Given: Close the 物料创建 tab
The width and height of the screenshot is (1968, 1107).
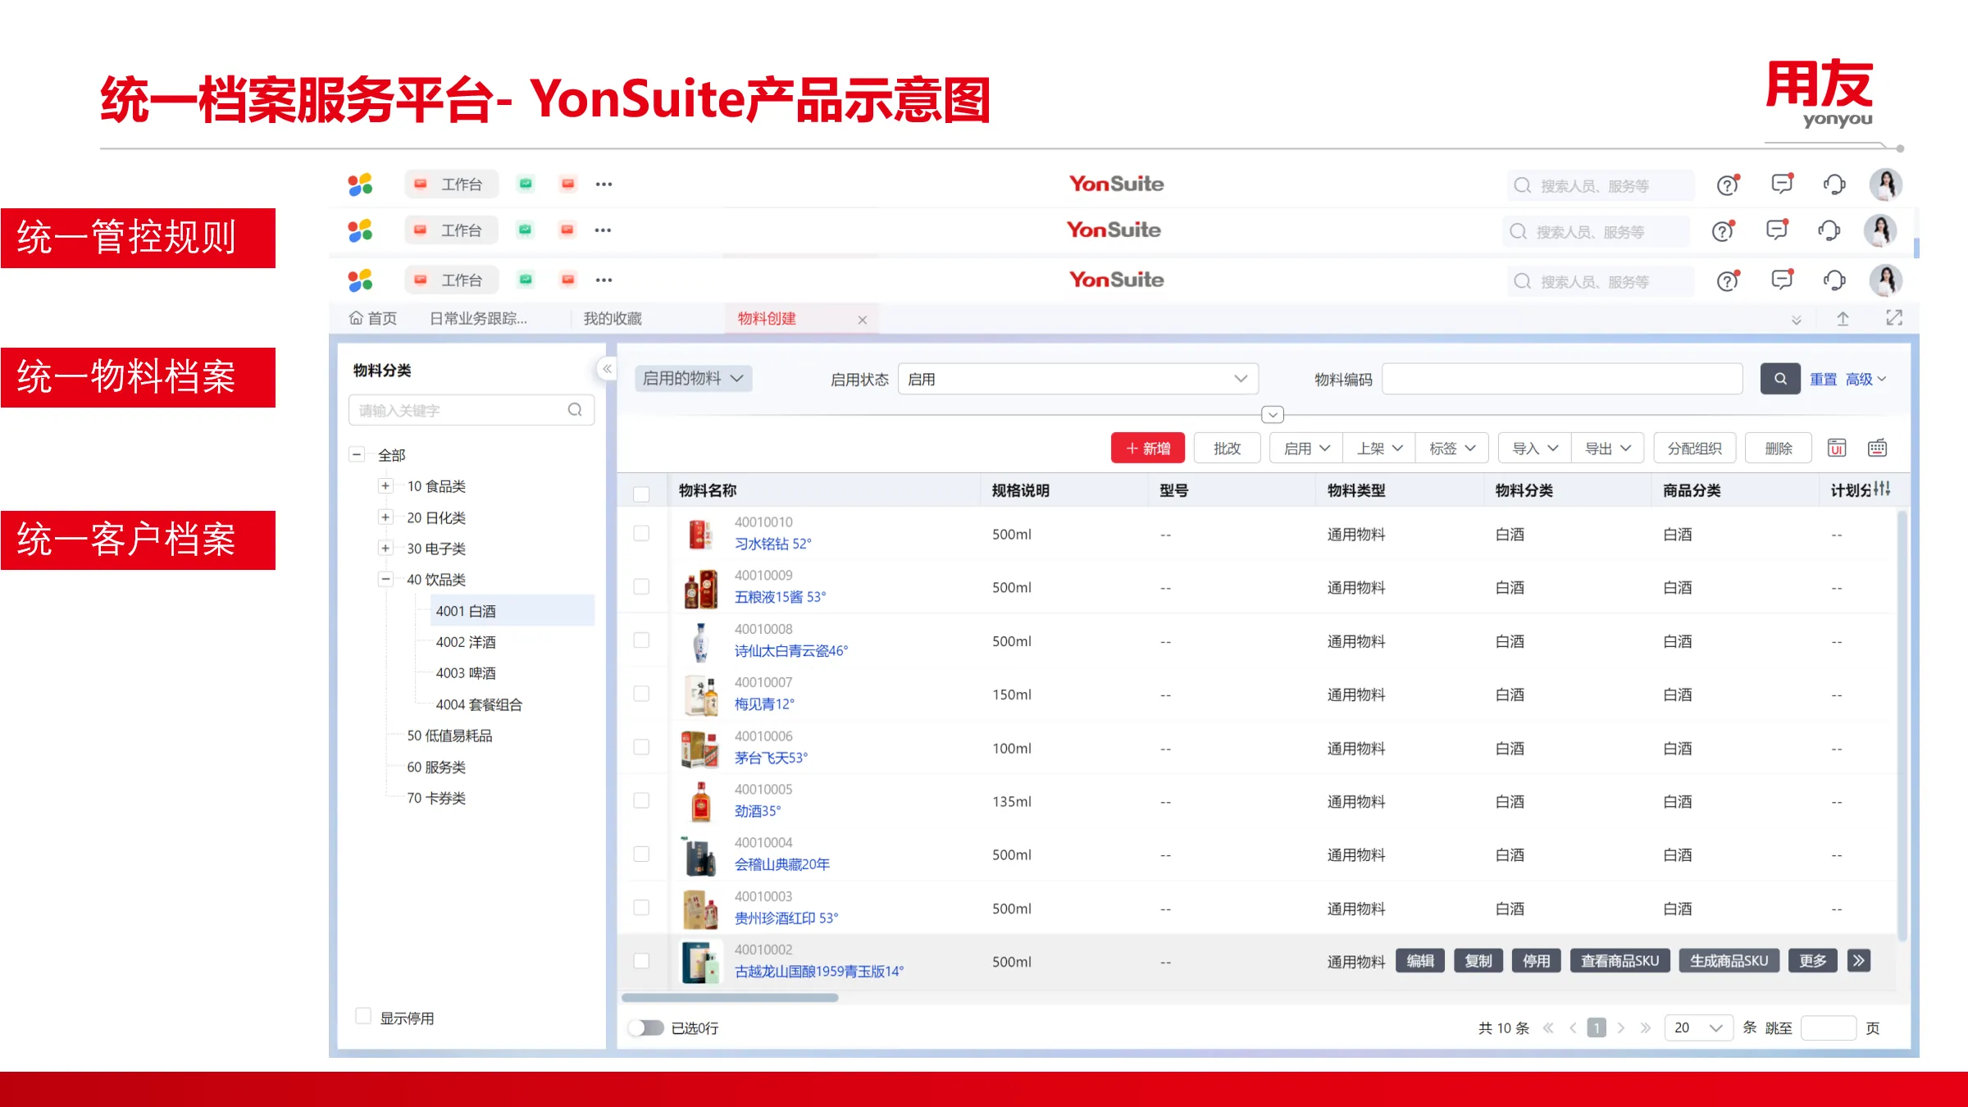Looking at the screenshot, I should [x=862, y=320].
